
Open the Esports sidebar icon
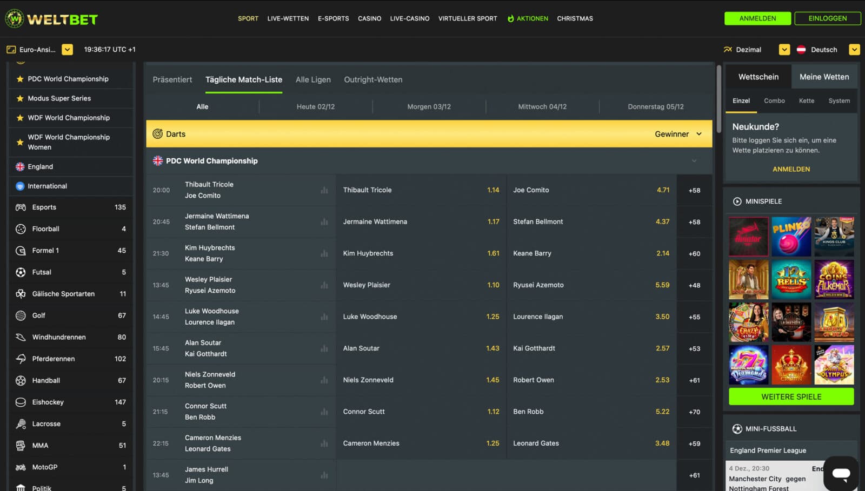[x=21, y=207]
